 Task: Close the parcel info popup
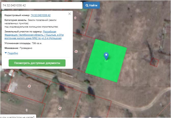tap(70, 14)
